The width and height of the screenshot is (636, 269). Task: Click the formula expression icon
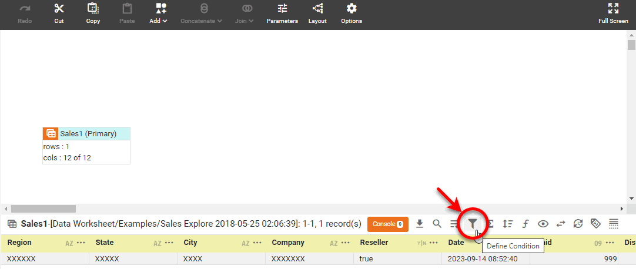(x=525, y=224)
